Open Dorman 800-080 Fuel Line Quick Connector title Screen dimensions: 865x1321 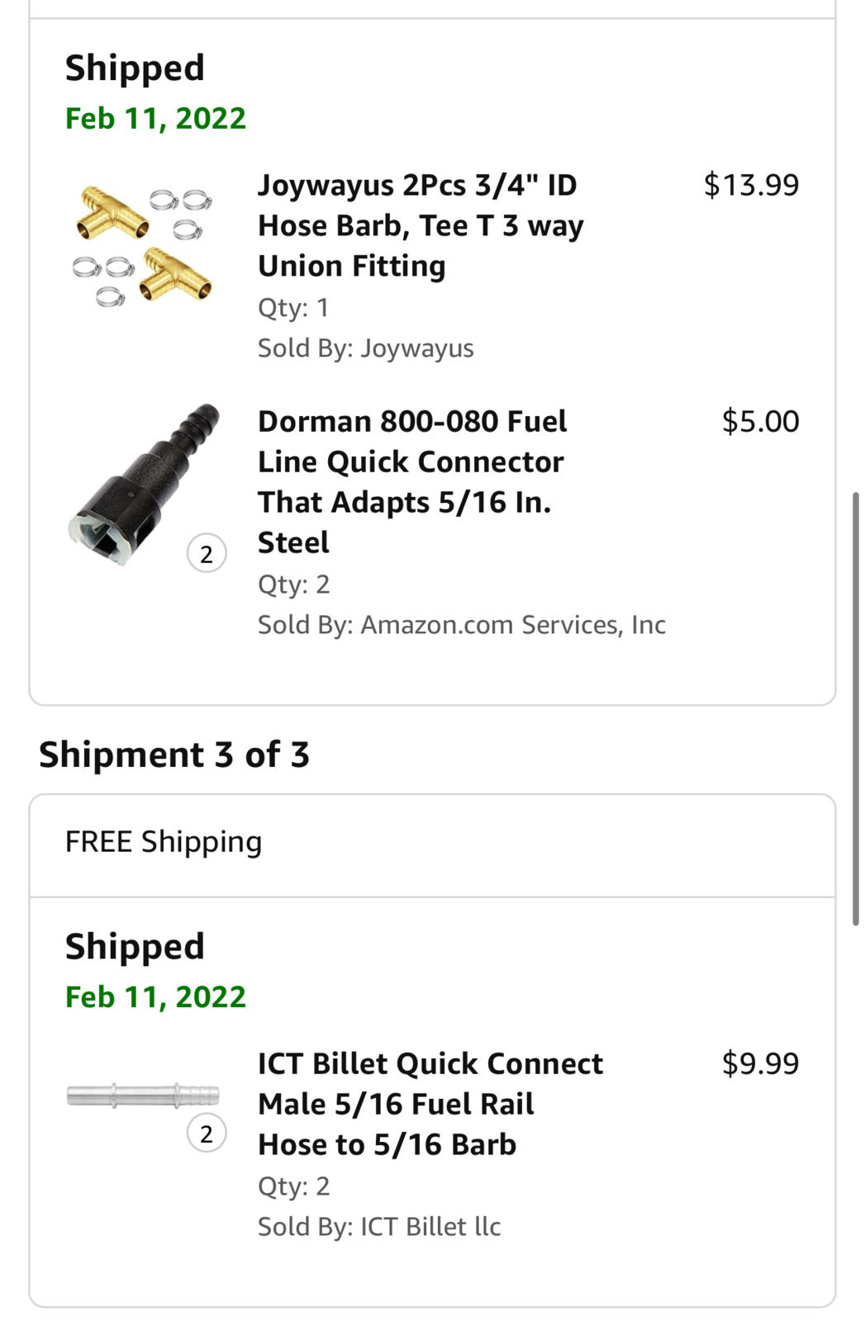pyautogui.click(x=412, y=481)
